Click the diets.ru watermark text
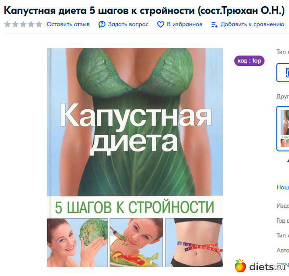Viewport: 289px width, 276px height. (267, 267)
